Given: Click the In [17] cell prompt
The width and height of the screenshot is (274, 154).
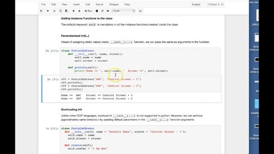Looking at the screenshot, I should click(x=52, y=51).
